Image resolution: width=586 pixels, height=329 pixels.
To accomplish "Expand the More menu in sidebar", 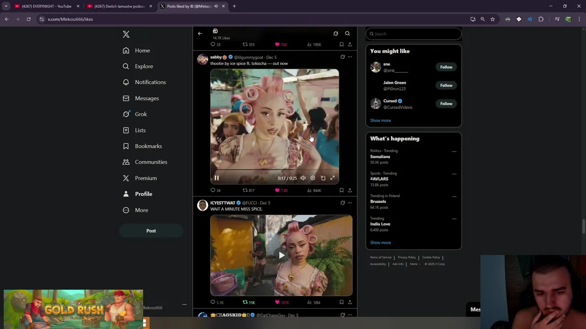I will [136, 210].
